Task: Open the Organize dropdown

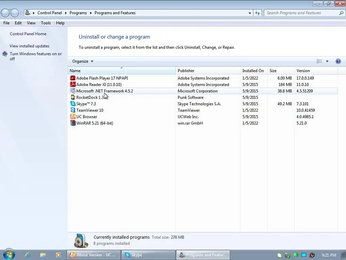Action: [x=83, y=61]
